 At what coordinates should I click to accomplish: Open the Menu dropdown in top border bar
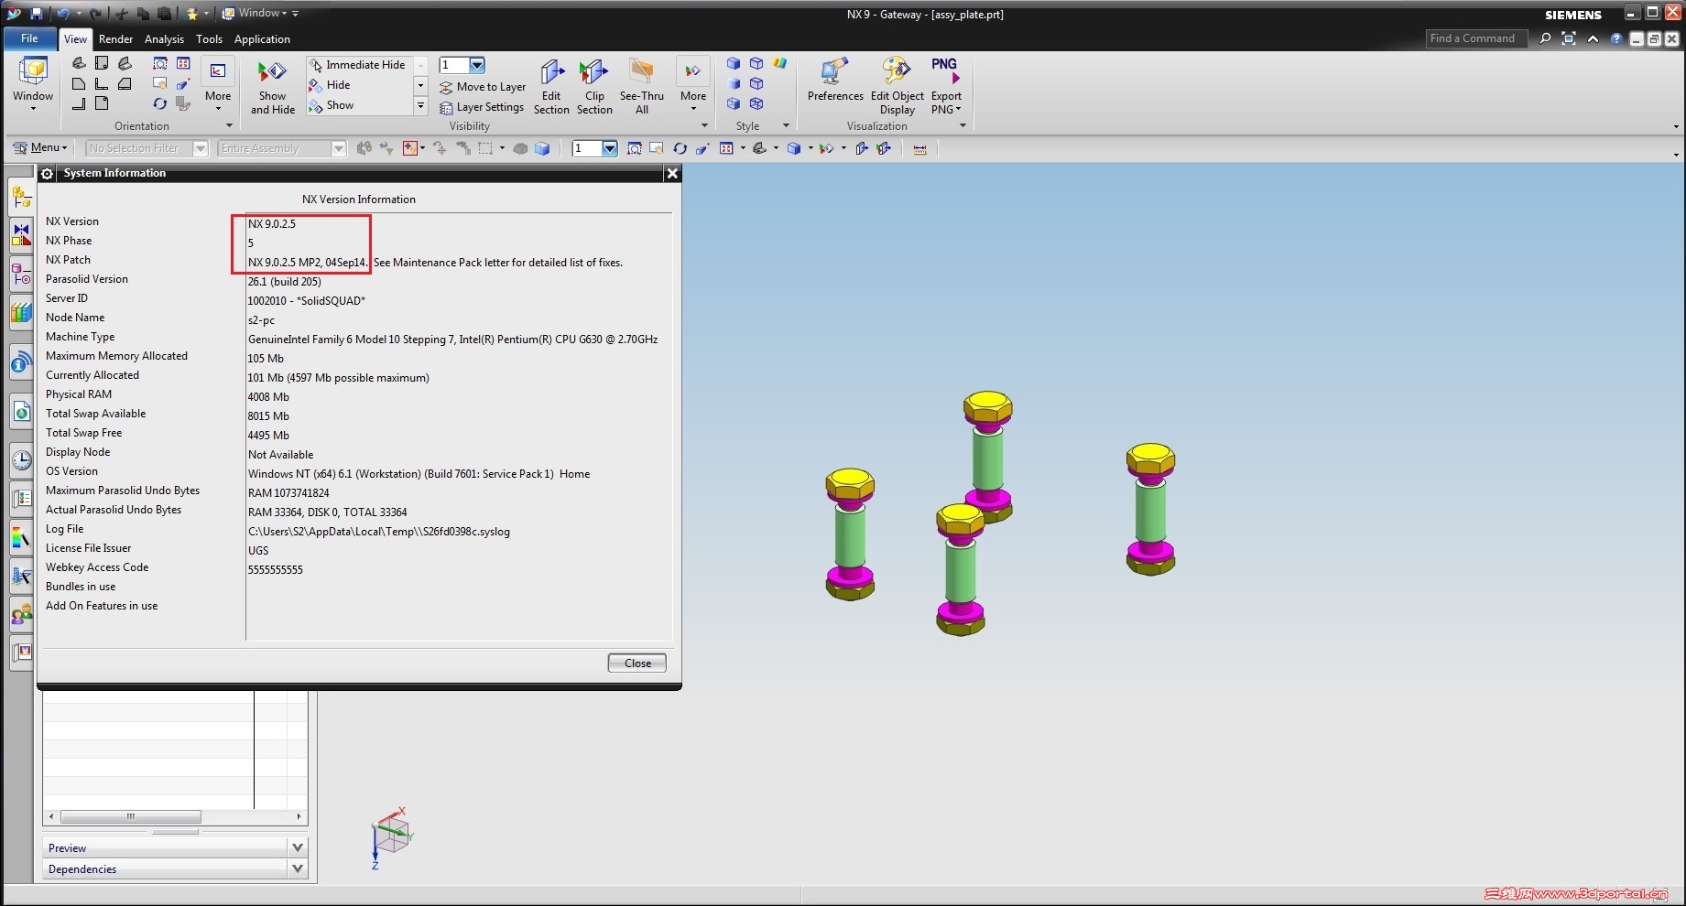pos(40,147)
